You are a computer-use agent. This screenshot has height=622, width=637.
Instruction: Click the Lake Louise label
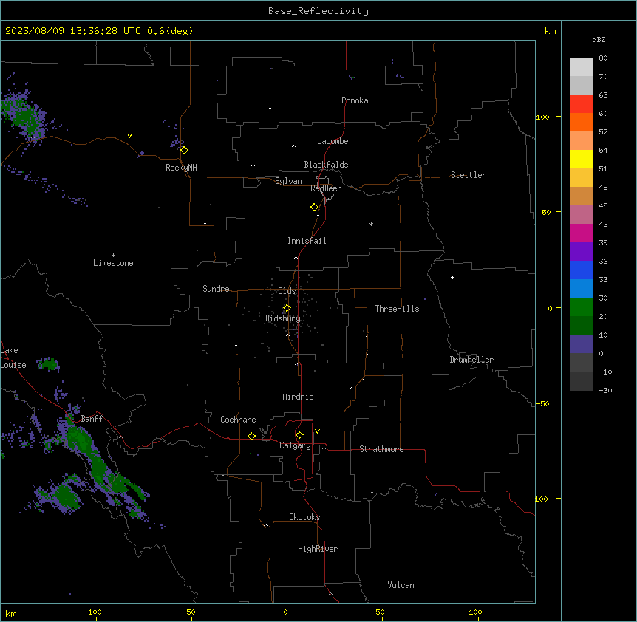[x=13, y=358]
